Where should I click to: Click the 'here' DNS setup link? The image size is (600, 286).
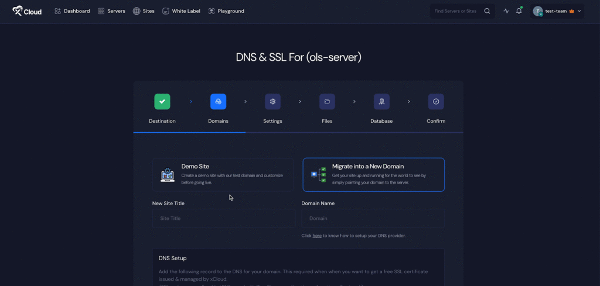pos(317,236)
